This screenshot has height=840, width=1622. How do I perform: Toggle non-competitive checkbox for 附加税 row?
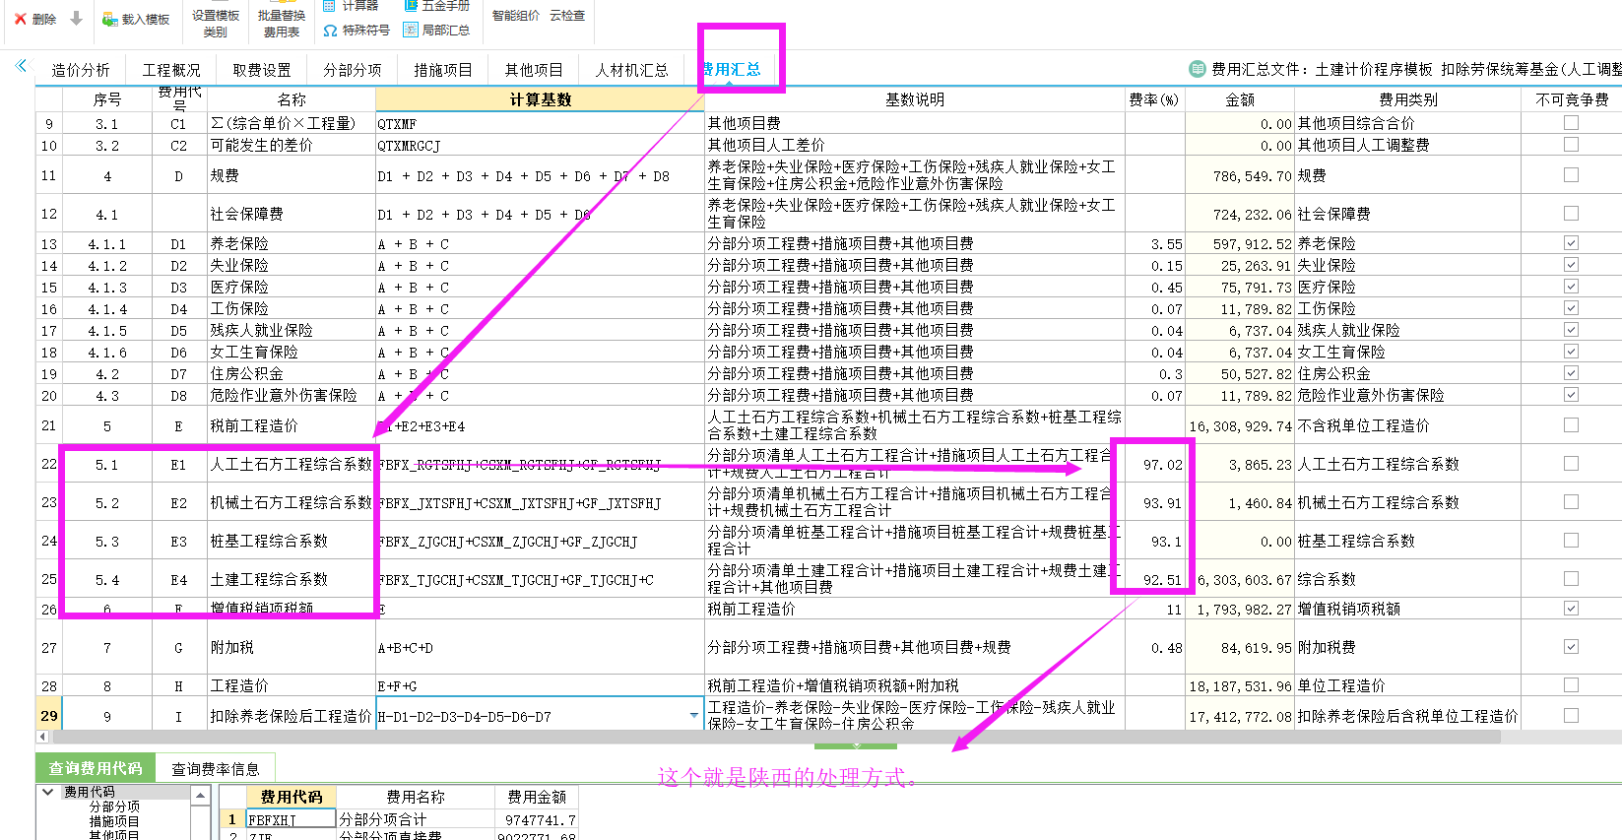1571,647
